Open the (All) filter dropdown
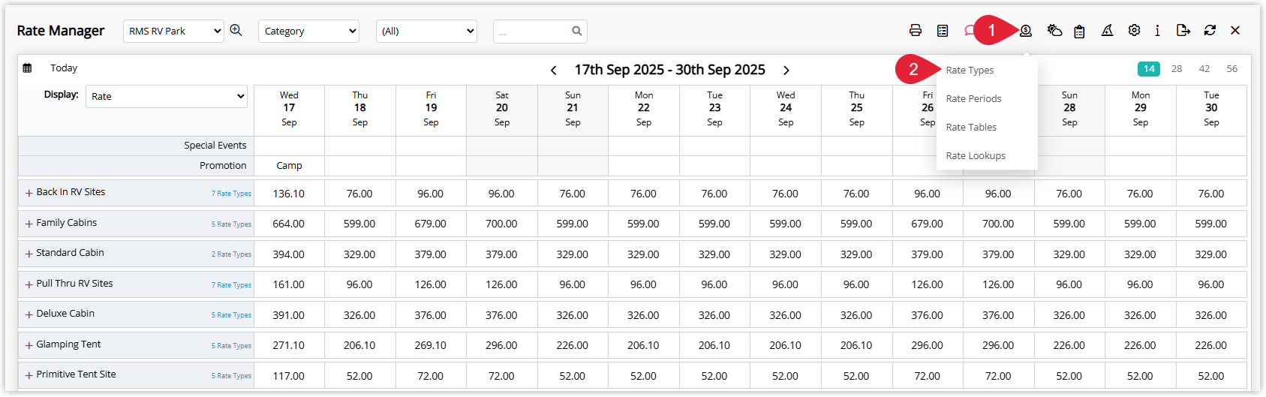Viewport: 1266px width, 397px height. coord(426,32)
